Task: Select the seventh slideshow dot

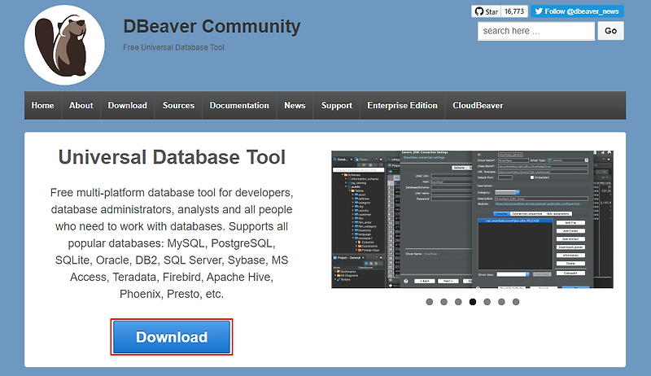Action: point(516,302)
